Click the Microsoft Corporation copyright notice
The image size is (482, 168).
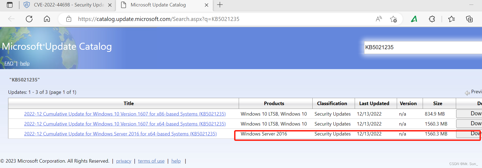pos(55,161)
